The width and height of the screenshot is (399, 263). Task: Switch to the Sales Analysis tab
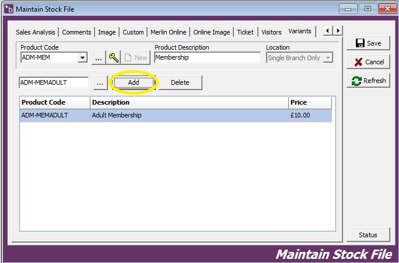pyautogui.click(x=36, y=32)
